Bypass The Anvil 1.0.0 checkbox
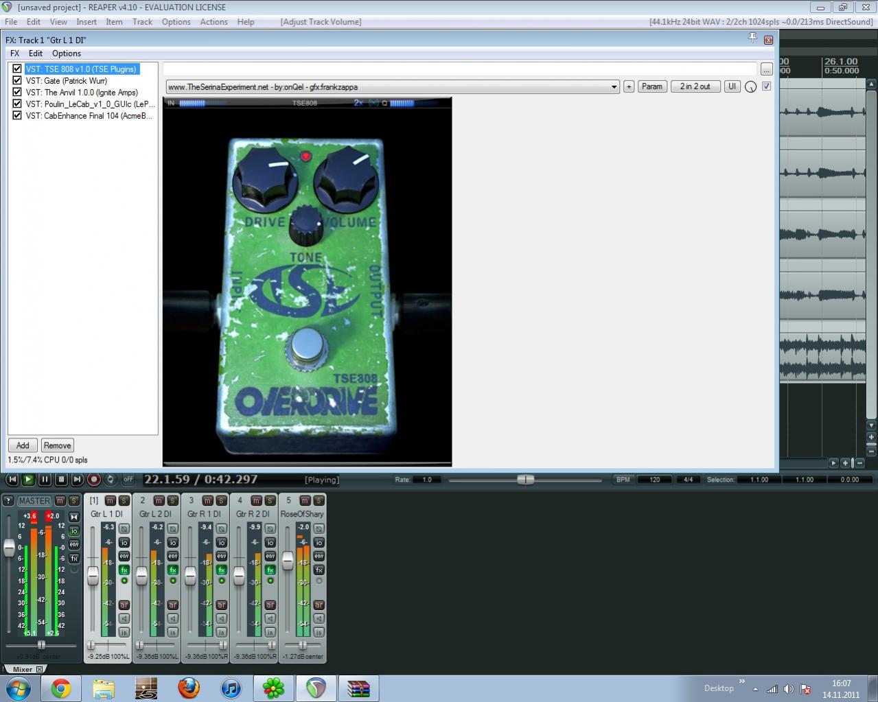The height and width of the screenshot is (702, 878). (17, 93)
